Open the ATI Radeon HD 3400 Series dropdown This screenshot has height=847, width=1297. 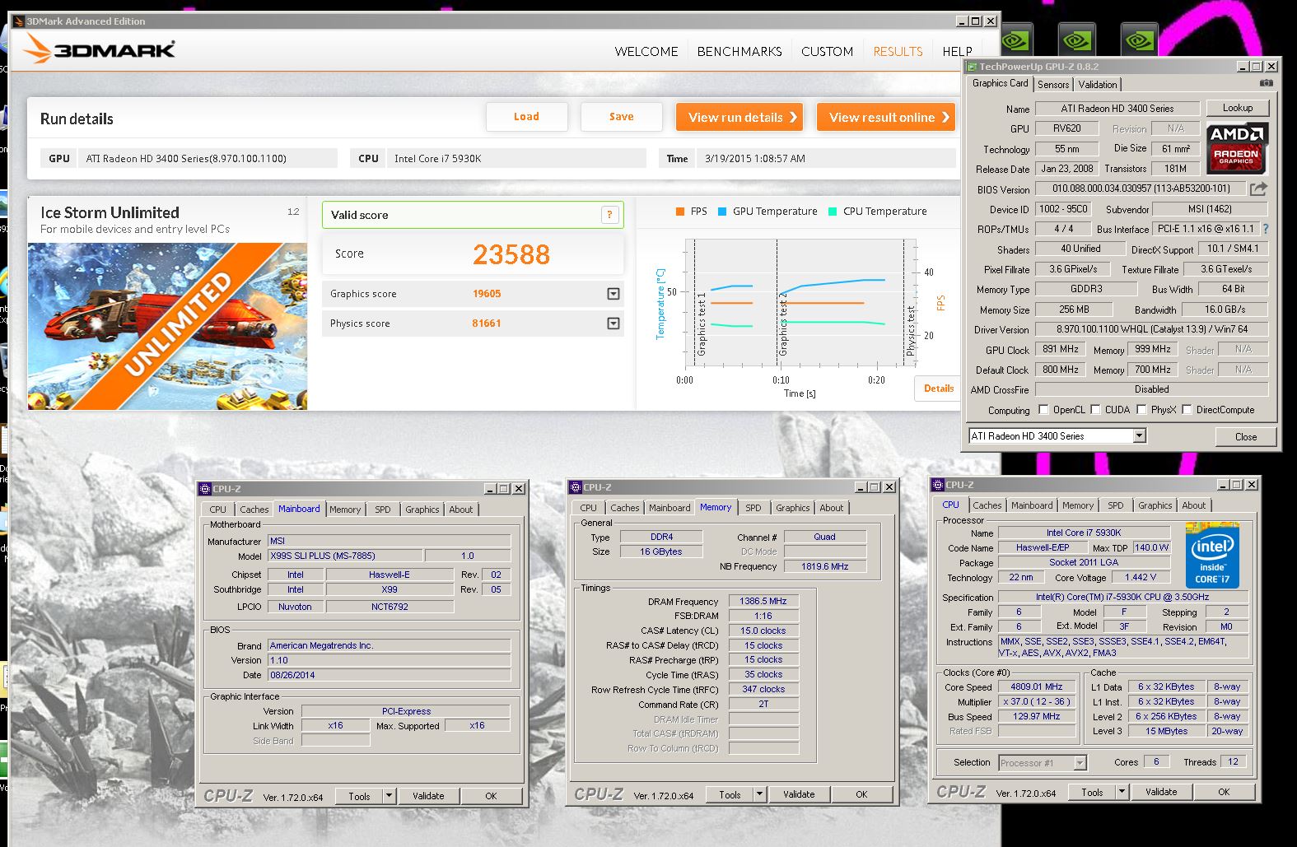[1139, 436]
